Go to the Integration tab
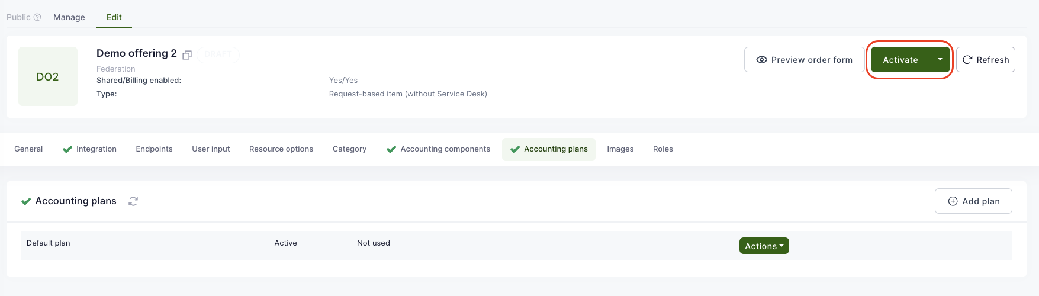1039x296 pixels. click(x=90, y=149)
